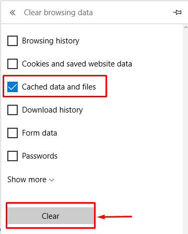
Task: Click the Download history label text
Action: tap(52, 110)
